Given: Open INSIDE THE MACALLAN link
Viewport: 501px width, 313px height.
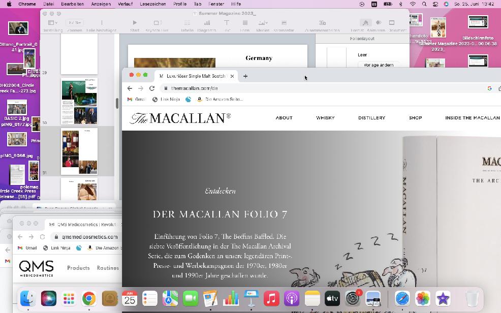Looking at the screenshot, I should [x=472, y=118].
